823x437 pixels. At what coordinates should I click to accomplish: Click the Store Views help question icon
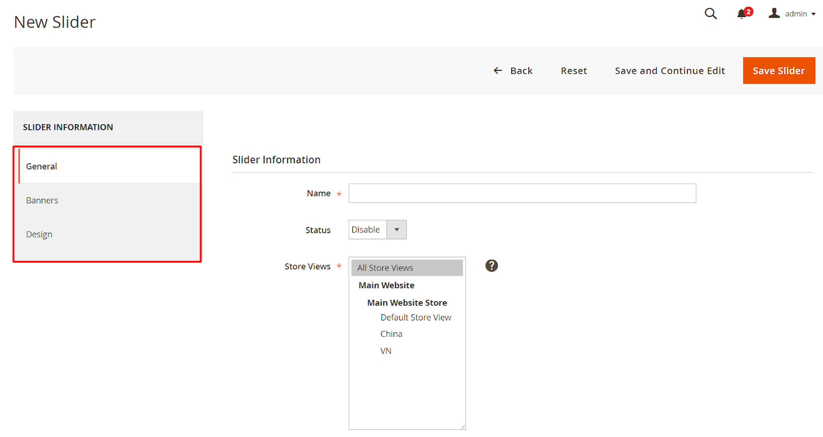492,265
